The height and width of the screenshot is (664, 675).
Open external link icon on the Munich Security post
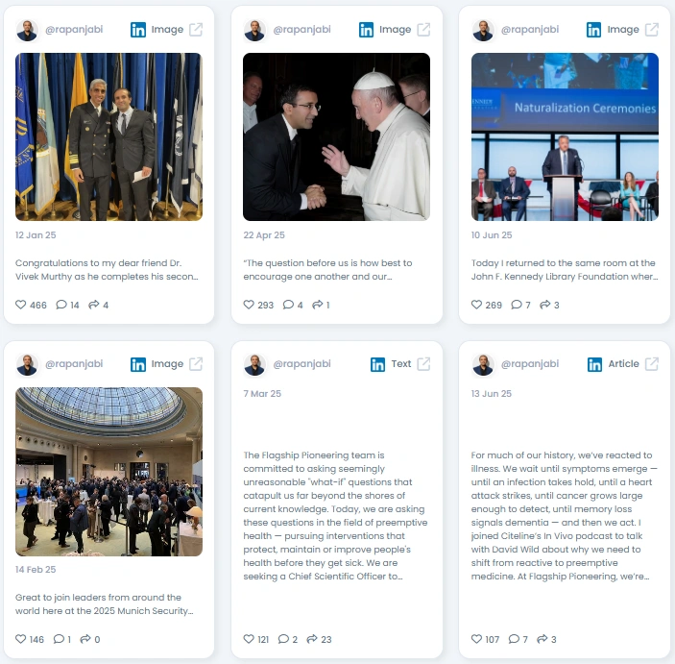[196, 363]
